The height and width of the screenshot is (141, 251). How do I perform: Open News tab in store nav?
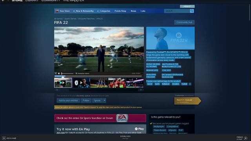(133, 11)
